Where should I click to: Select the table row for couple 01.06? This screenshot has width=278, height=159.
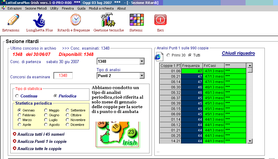[x=203, y=71]
